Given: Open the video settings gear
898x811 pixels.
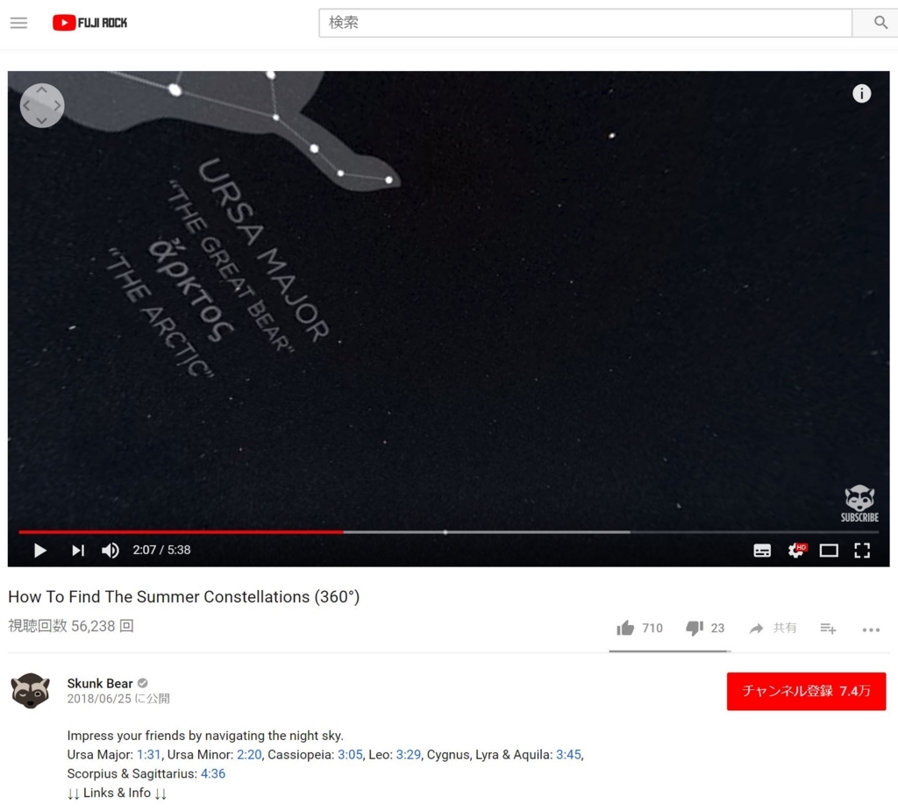Looking at the screenshot, I should tap(796, 551).
